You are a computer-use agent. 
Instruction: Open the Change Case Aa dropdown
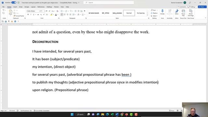53,11
